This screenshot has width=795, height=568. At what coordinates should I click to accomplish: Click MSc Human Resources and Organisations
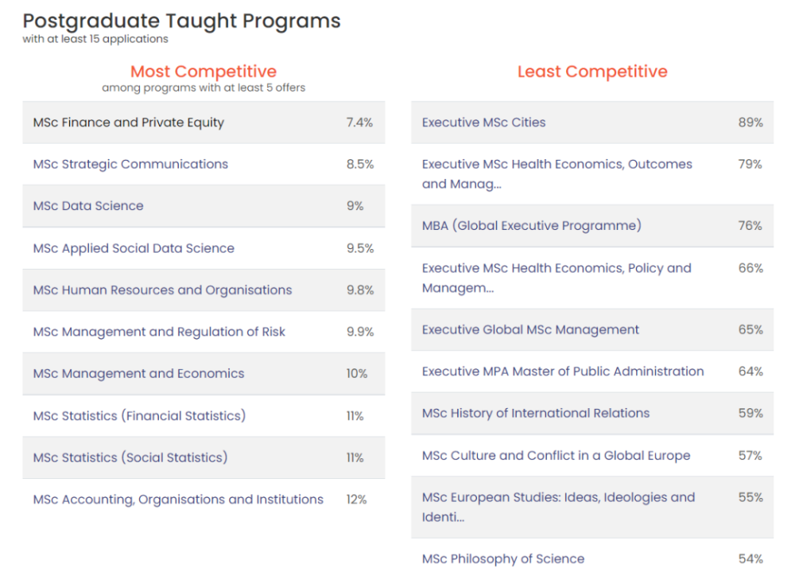point(162,290)
